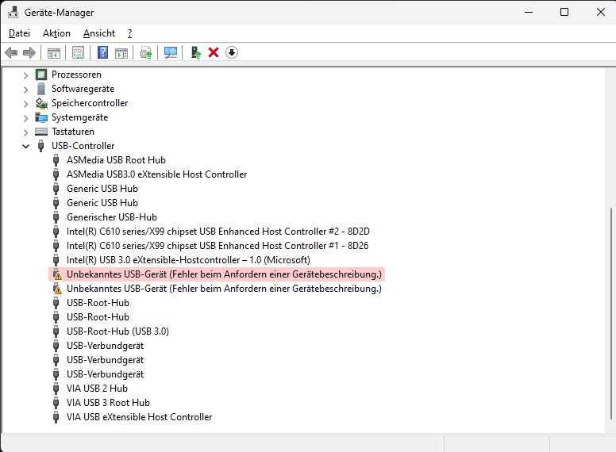Select the Speichercontroller label
This screenshot has width=616, height=452.
click(90, 103)
